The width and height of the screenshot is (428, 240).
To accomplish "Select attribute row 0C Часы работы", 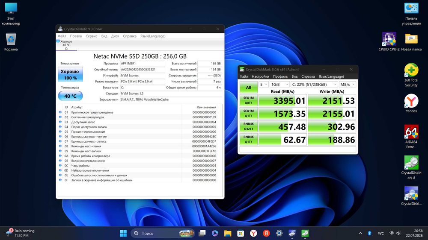I will pos(138,166).
